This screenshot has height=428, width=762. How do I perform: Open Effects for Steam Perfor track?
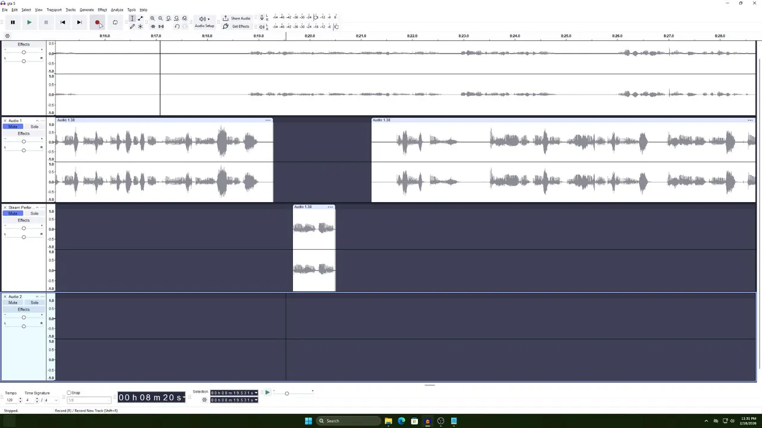tap(24, 221)
